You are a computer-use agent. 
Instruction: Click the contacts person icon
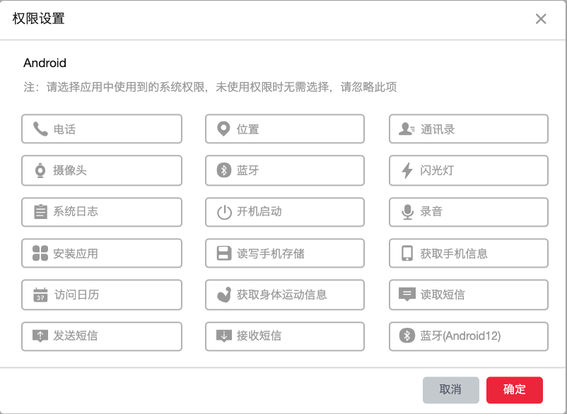[407, 129]
